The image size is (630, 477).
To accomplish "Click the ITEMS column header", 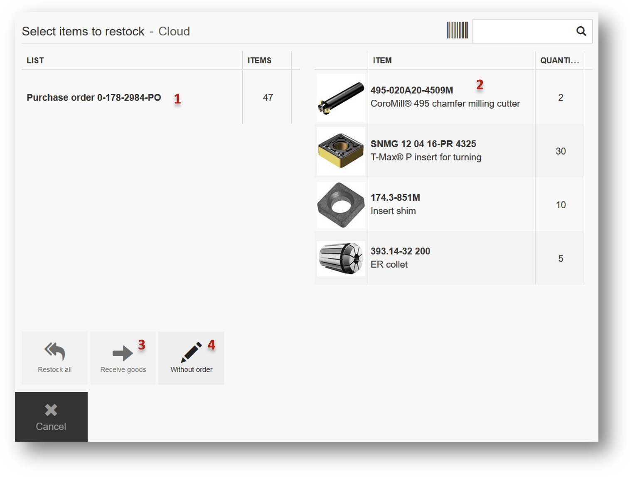I will coord(259,61).
